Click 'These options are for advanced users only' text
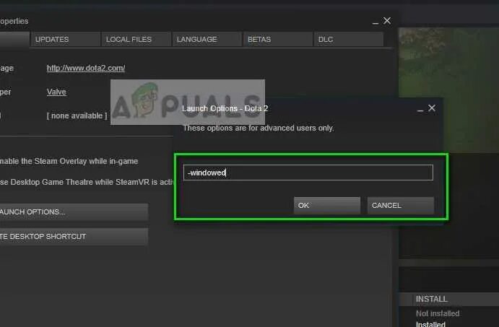 pos(259,128)
